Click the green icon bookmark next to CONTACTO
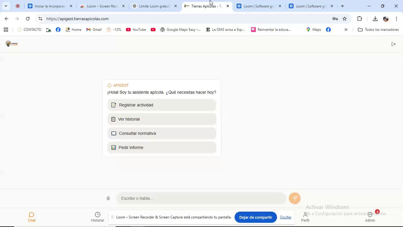403x227 pixels. tap(48, 30)
